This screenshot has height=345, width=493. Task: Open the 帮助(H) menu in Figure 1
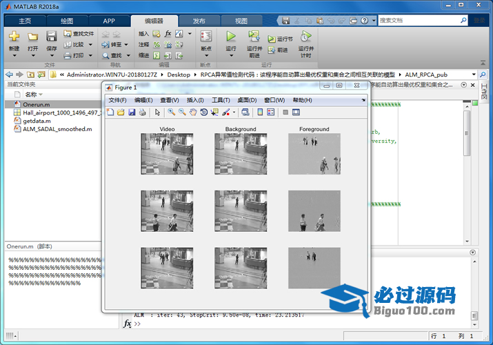click(x=302, y=100)
